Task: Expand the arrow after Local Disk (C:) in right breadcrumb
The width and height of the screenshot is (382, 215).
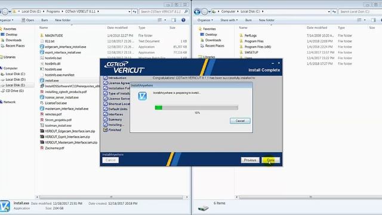Action: (x=263, y=11)
